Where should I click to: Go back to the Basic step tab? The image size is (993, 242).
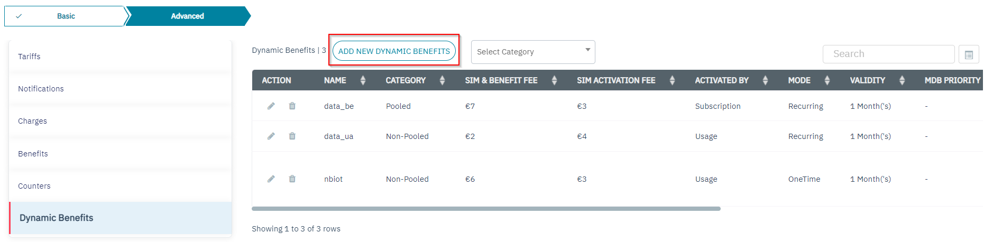coord(66,16)
